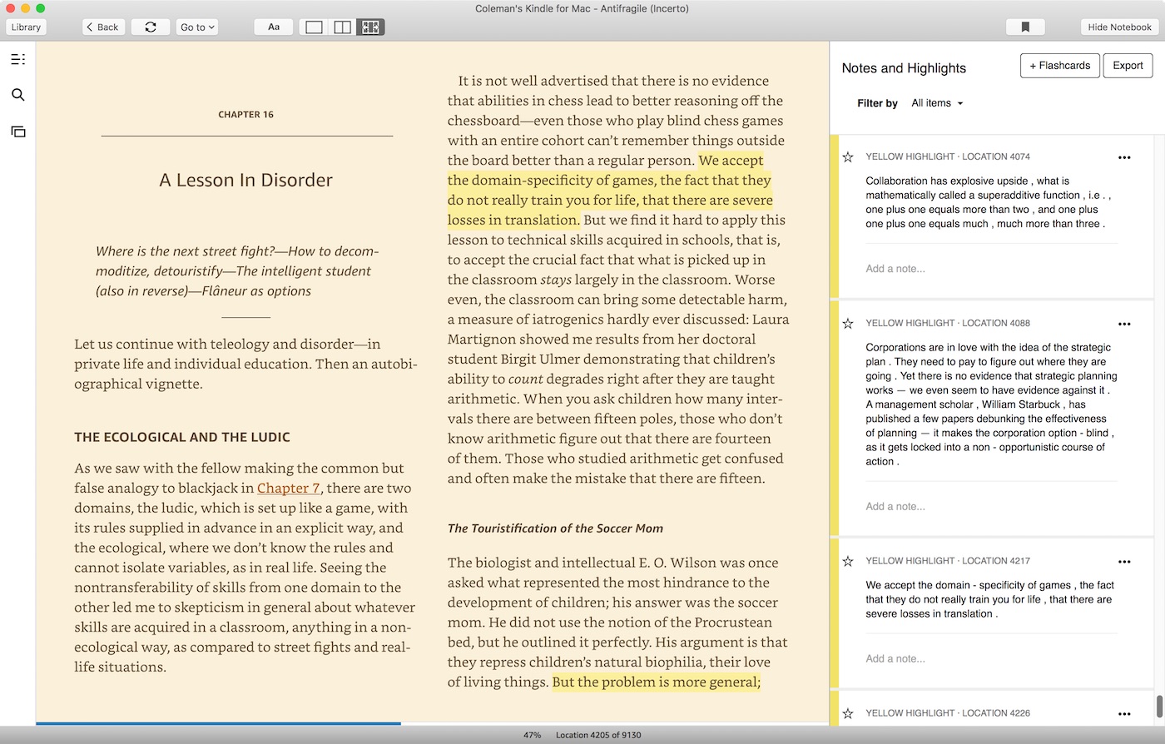Star the Location 4074 highlight
Screen dimensions: 1165x744
(x=848, y=156)
